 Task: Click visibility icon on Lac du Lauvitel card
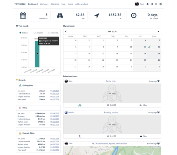tap(159, 143)
